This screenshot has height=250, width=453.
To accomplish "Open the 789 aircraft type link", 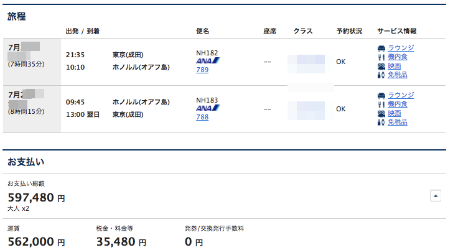I will (x=202, y=70).
